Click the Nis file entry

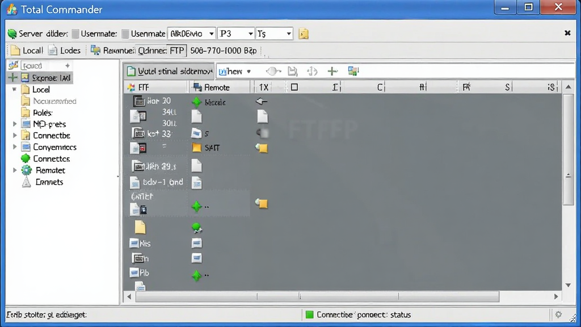tap(140, 243)
